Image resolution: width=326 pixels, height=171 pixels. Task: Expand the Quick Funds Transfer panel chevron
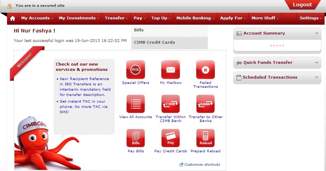(316, 62)
